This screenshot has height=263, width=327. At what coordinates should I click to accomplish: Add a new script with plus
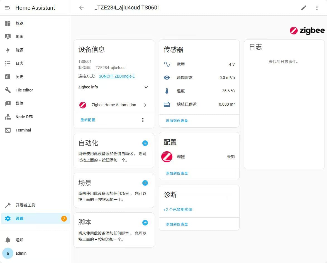tap(145, 223)
